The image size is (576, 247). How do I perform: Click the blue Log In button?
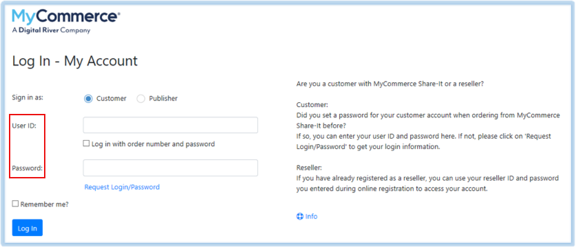[28, 228]
